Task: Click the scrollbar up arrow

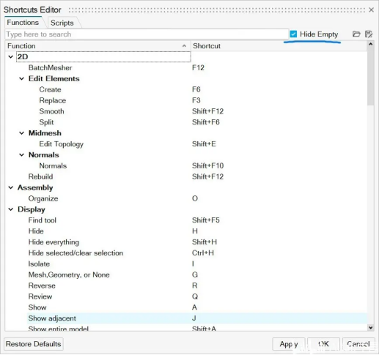Action: click(x=370, y=44)
